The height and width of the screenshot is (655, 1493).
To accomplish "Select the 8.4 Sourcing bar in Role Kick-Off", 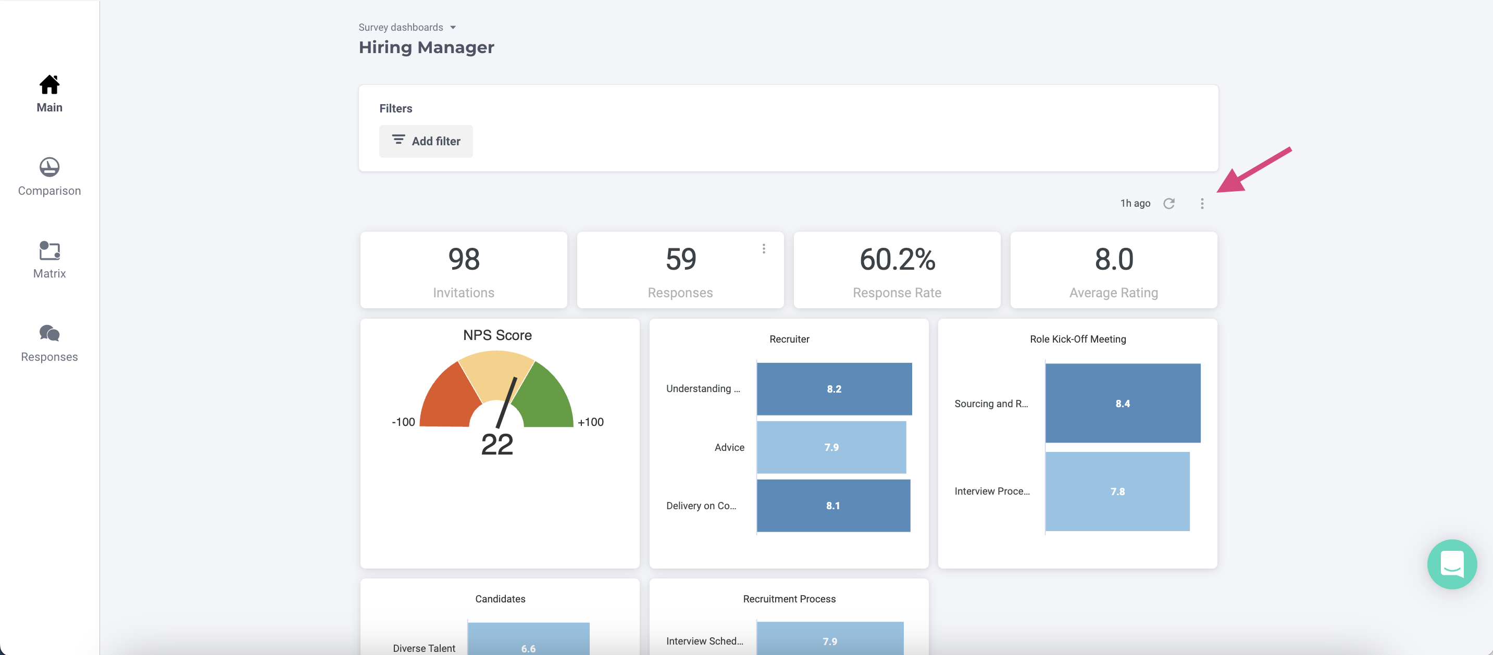I will pyautogui.click(x=1122, y=404).
